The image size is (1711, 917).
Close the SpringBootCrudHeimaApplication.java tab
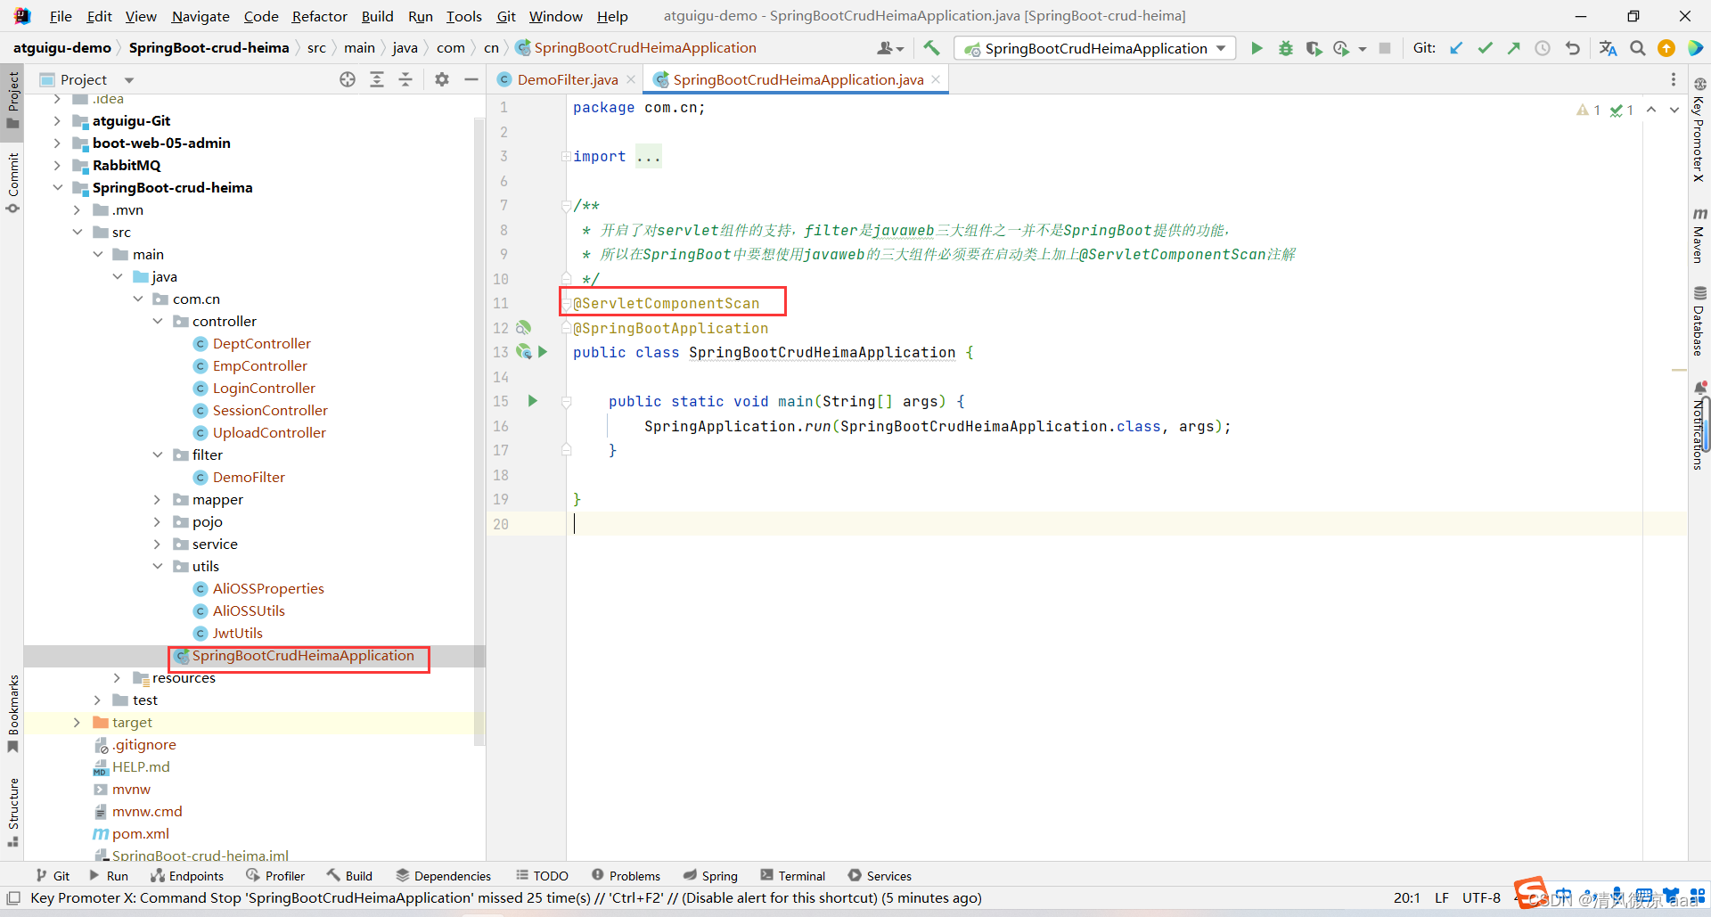tap(936, 79)
